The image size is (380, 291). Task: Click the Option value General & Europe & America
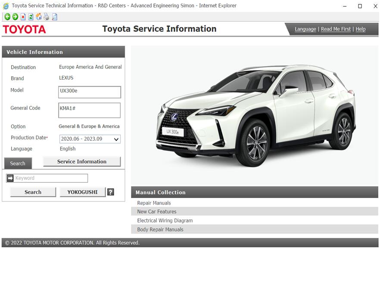89,126
